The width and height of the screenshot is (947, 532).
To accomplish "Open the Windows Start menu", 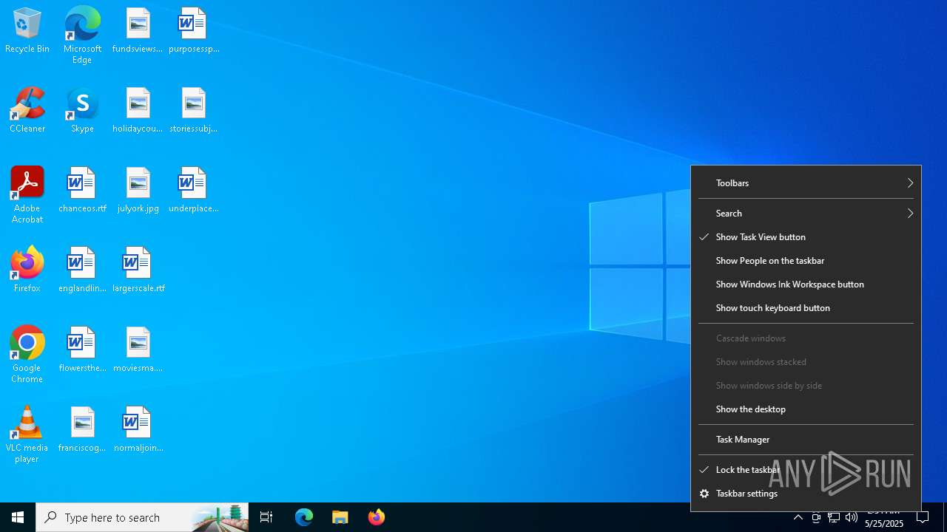I will pyautogui.click(x=18, y=517).
